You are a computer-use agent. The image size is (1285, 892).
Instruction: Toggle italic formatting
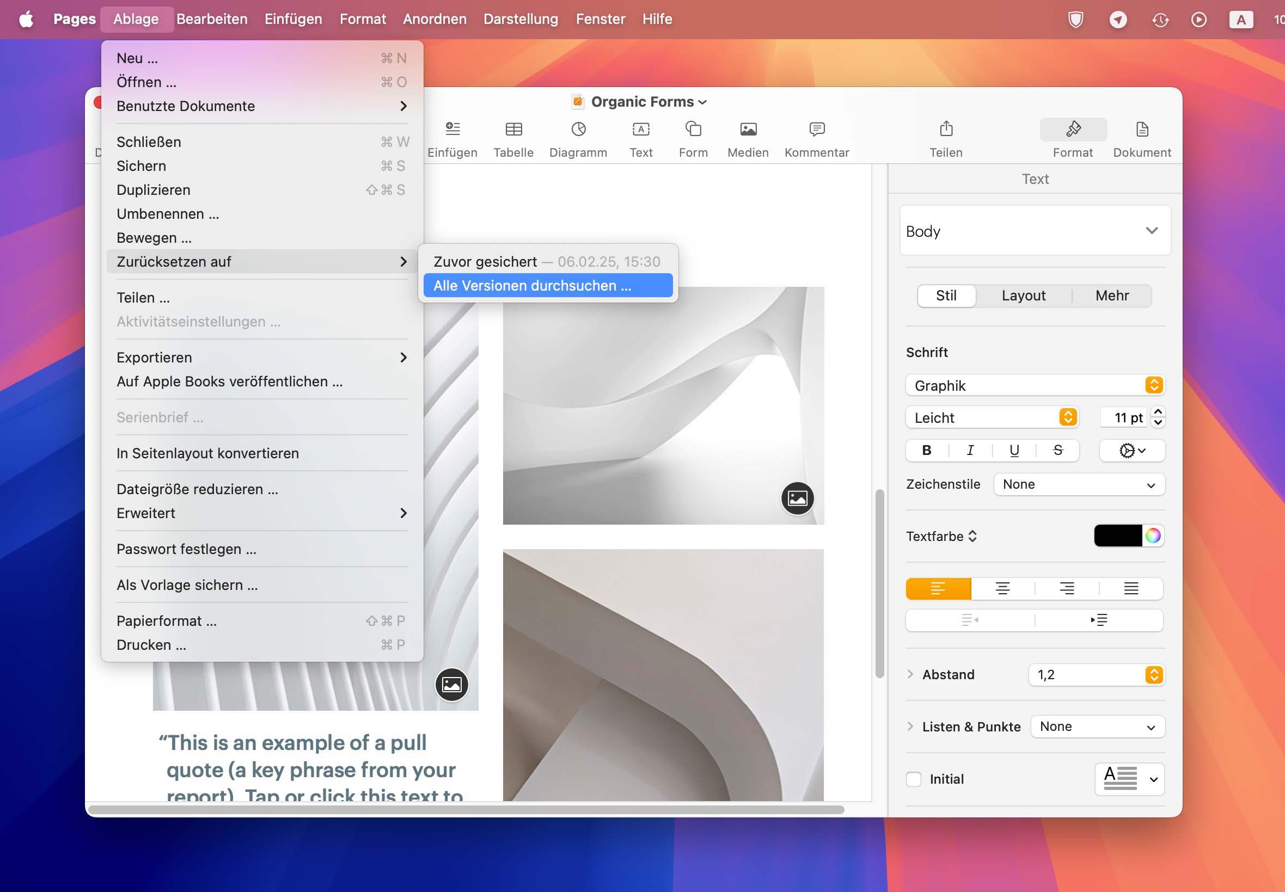(970, 451)
